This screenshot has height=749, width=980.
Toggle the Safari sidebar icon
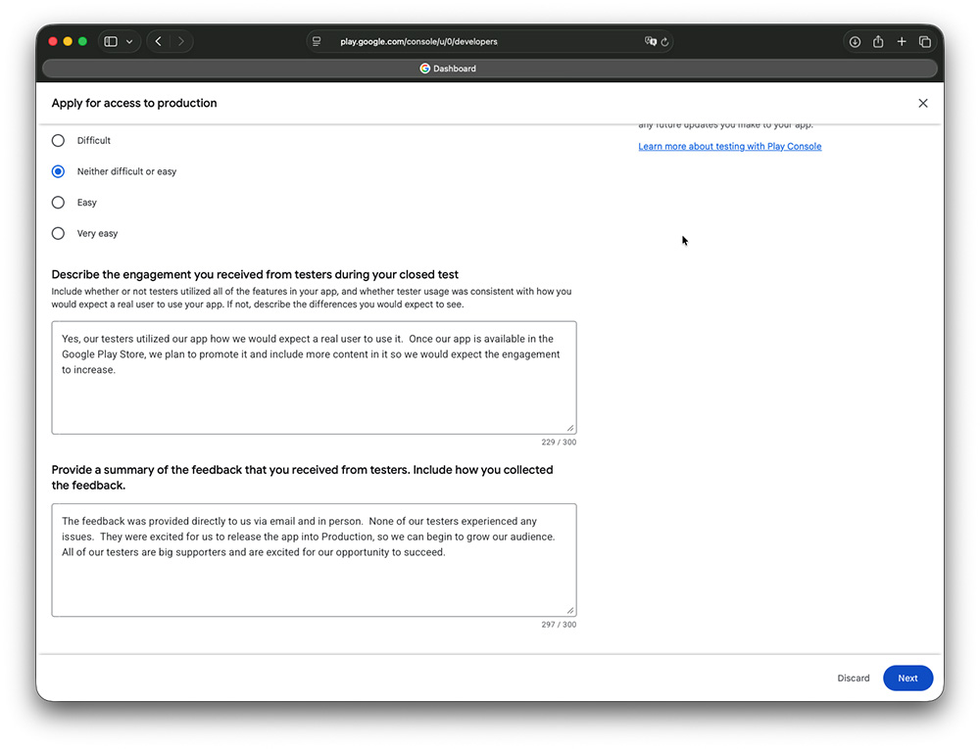pos(111,42)
